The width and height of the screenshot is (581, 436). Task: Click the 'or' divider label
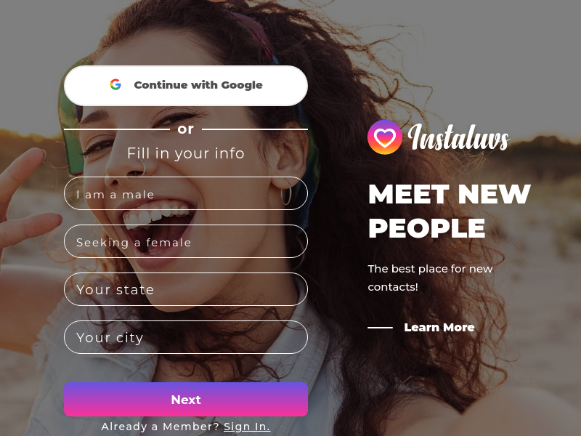click(x=186, y=129)
